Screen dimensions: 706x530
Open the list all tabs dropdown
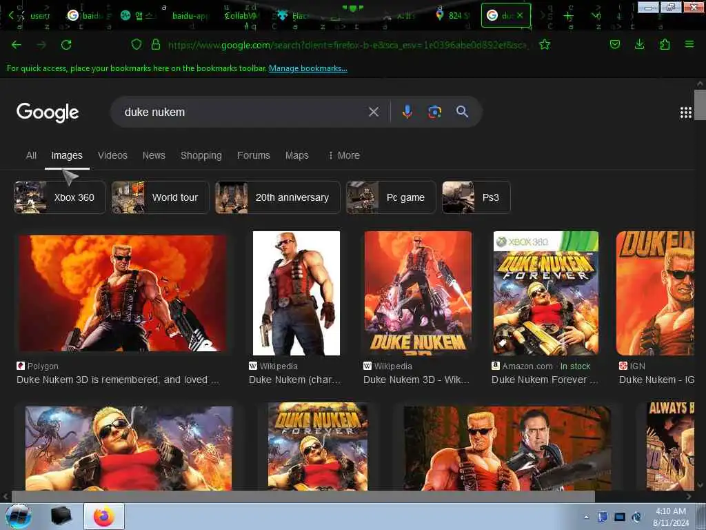coord(596,16)
